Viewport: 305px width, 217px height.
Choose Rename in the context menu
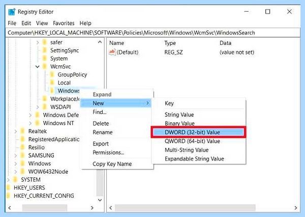[x=116, y=133]
